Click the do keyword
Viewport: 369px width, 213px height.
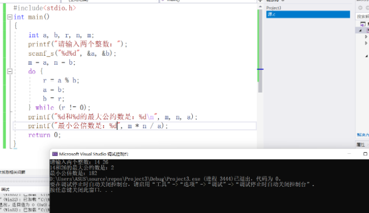(x=32, y=71)
